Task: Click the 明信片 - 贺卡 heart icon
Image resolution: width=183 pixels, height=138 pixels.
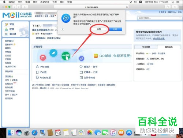Action: click(81, 67)
